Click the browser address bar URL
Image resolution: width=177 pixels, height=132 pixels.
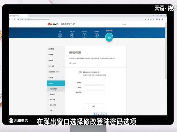click(37, 19)
